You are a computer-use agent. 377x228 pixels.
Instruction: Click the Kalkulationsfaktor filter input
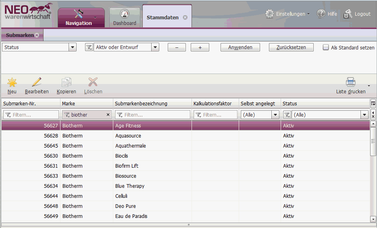coord(215,115)
